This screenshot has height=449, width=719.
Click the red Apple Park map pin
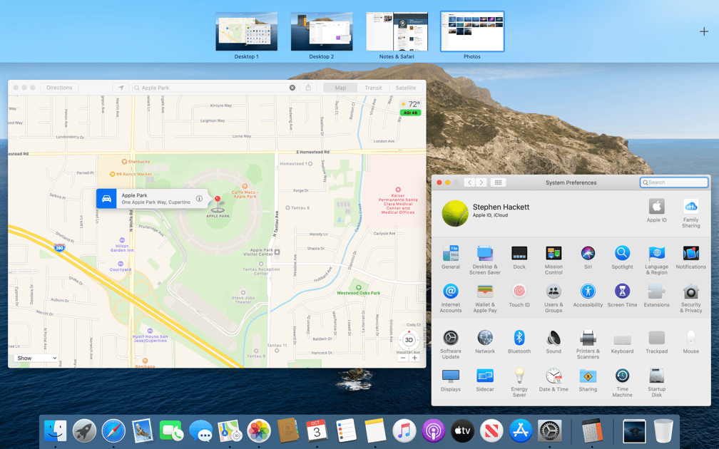(x=218, y=201)
